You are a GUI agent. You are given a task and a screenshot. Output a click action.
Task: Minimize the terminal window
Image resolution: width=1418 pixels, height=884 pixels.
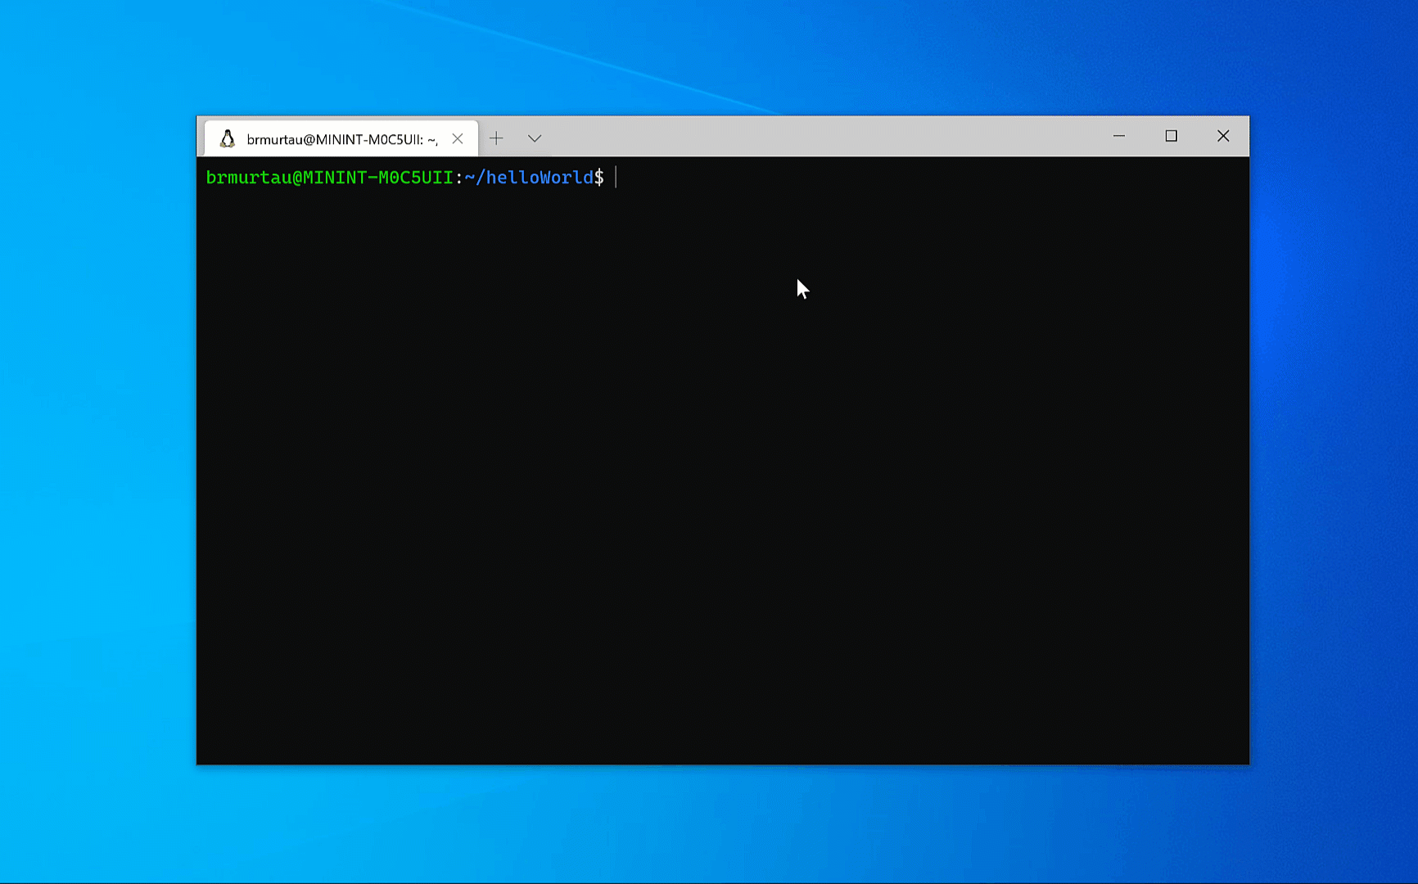1118,136
